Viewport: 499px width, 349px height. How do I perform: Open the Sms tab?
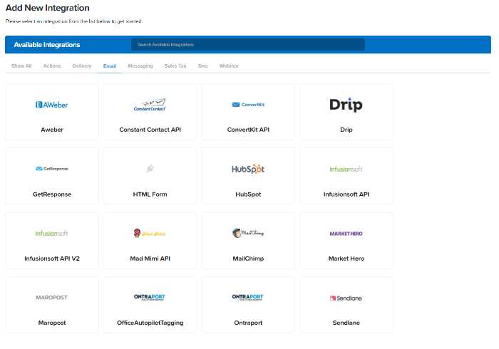(x=202, y=66)
